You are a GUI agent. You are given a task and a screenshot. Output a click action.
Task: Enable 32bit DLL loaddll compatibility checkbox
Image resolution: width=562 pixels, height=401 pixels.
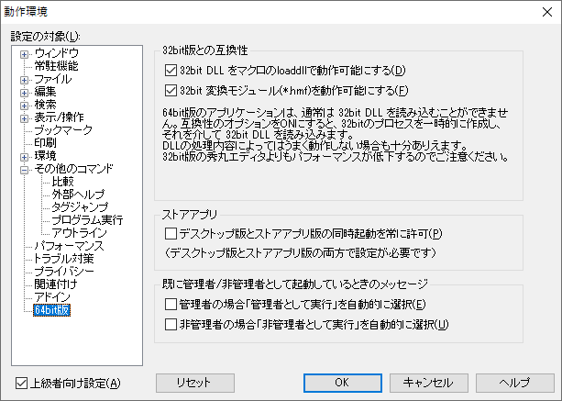click(x=171, y=71)
